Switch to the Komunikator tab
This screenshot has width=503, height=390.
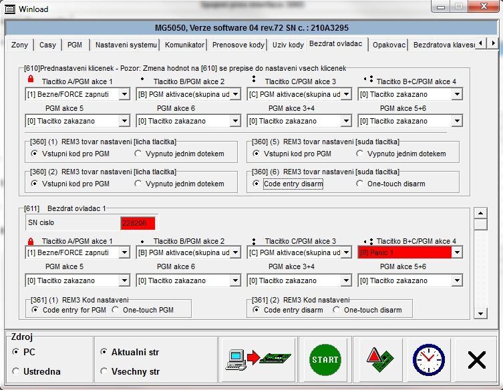[184, 45]
